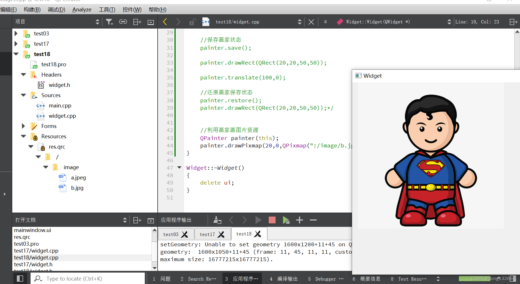
Task: Open the Debugger console pane
Action: click(x=326, y=279)
